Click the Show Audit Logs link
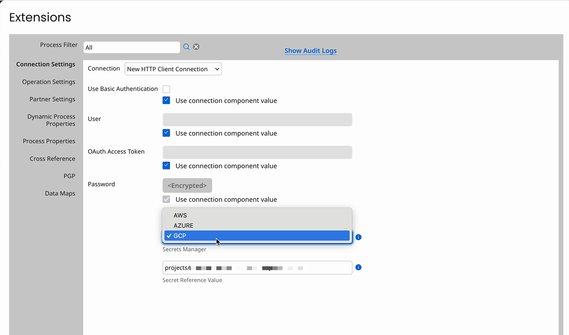 [310, 50]
